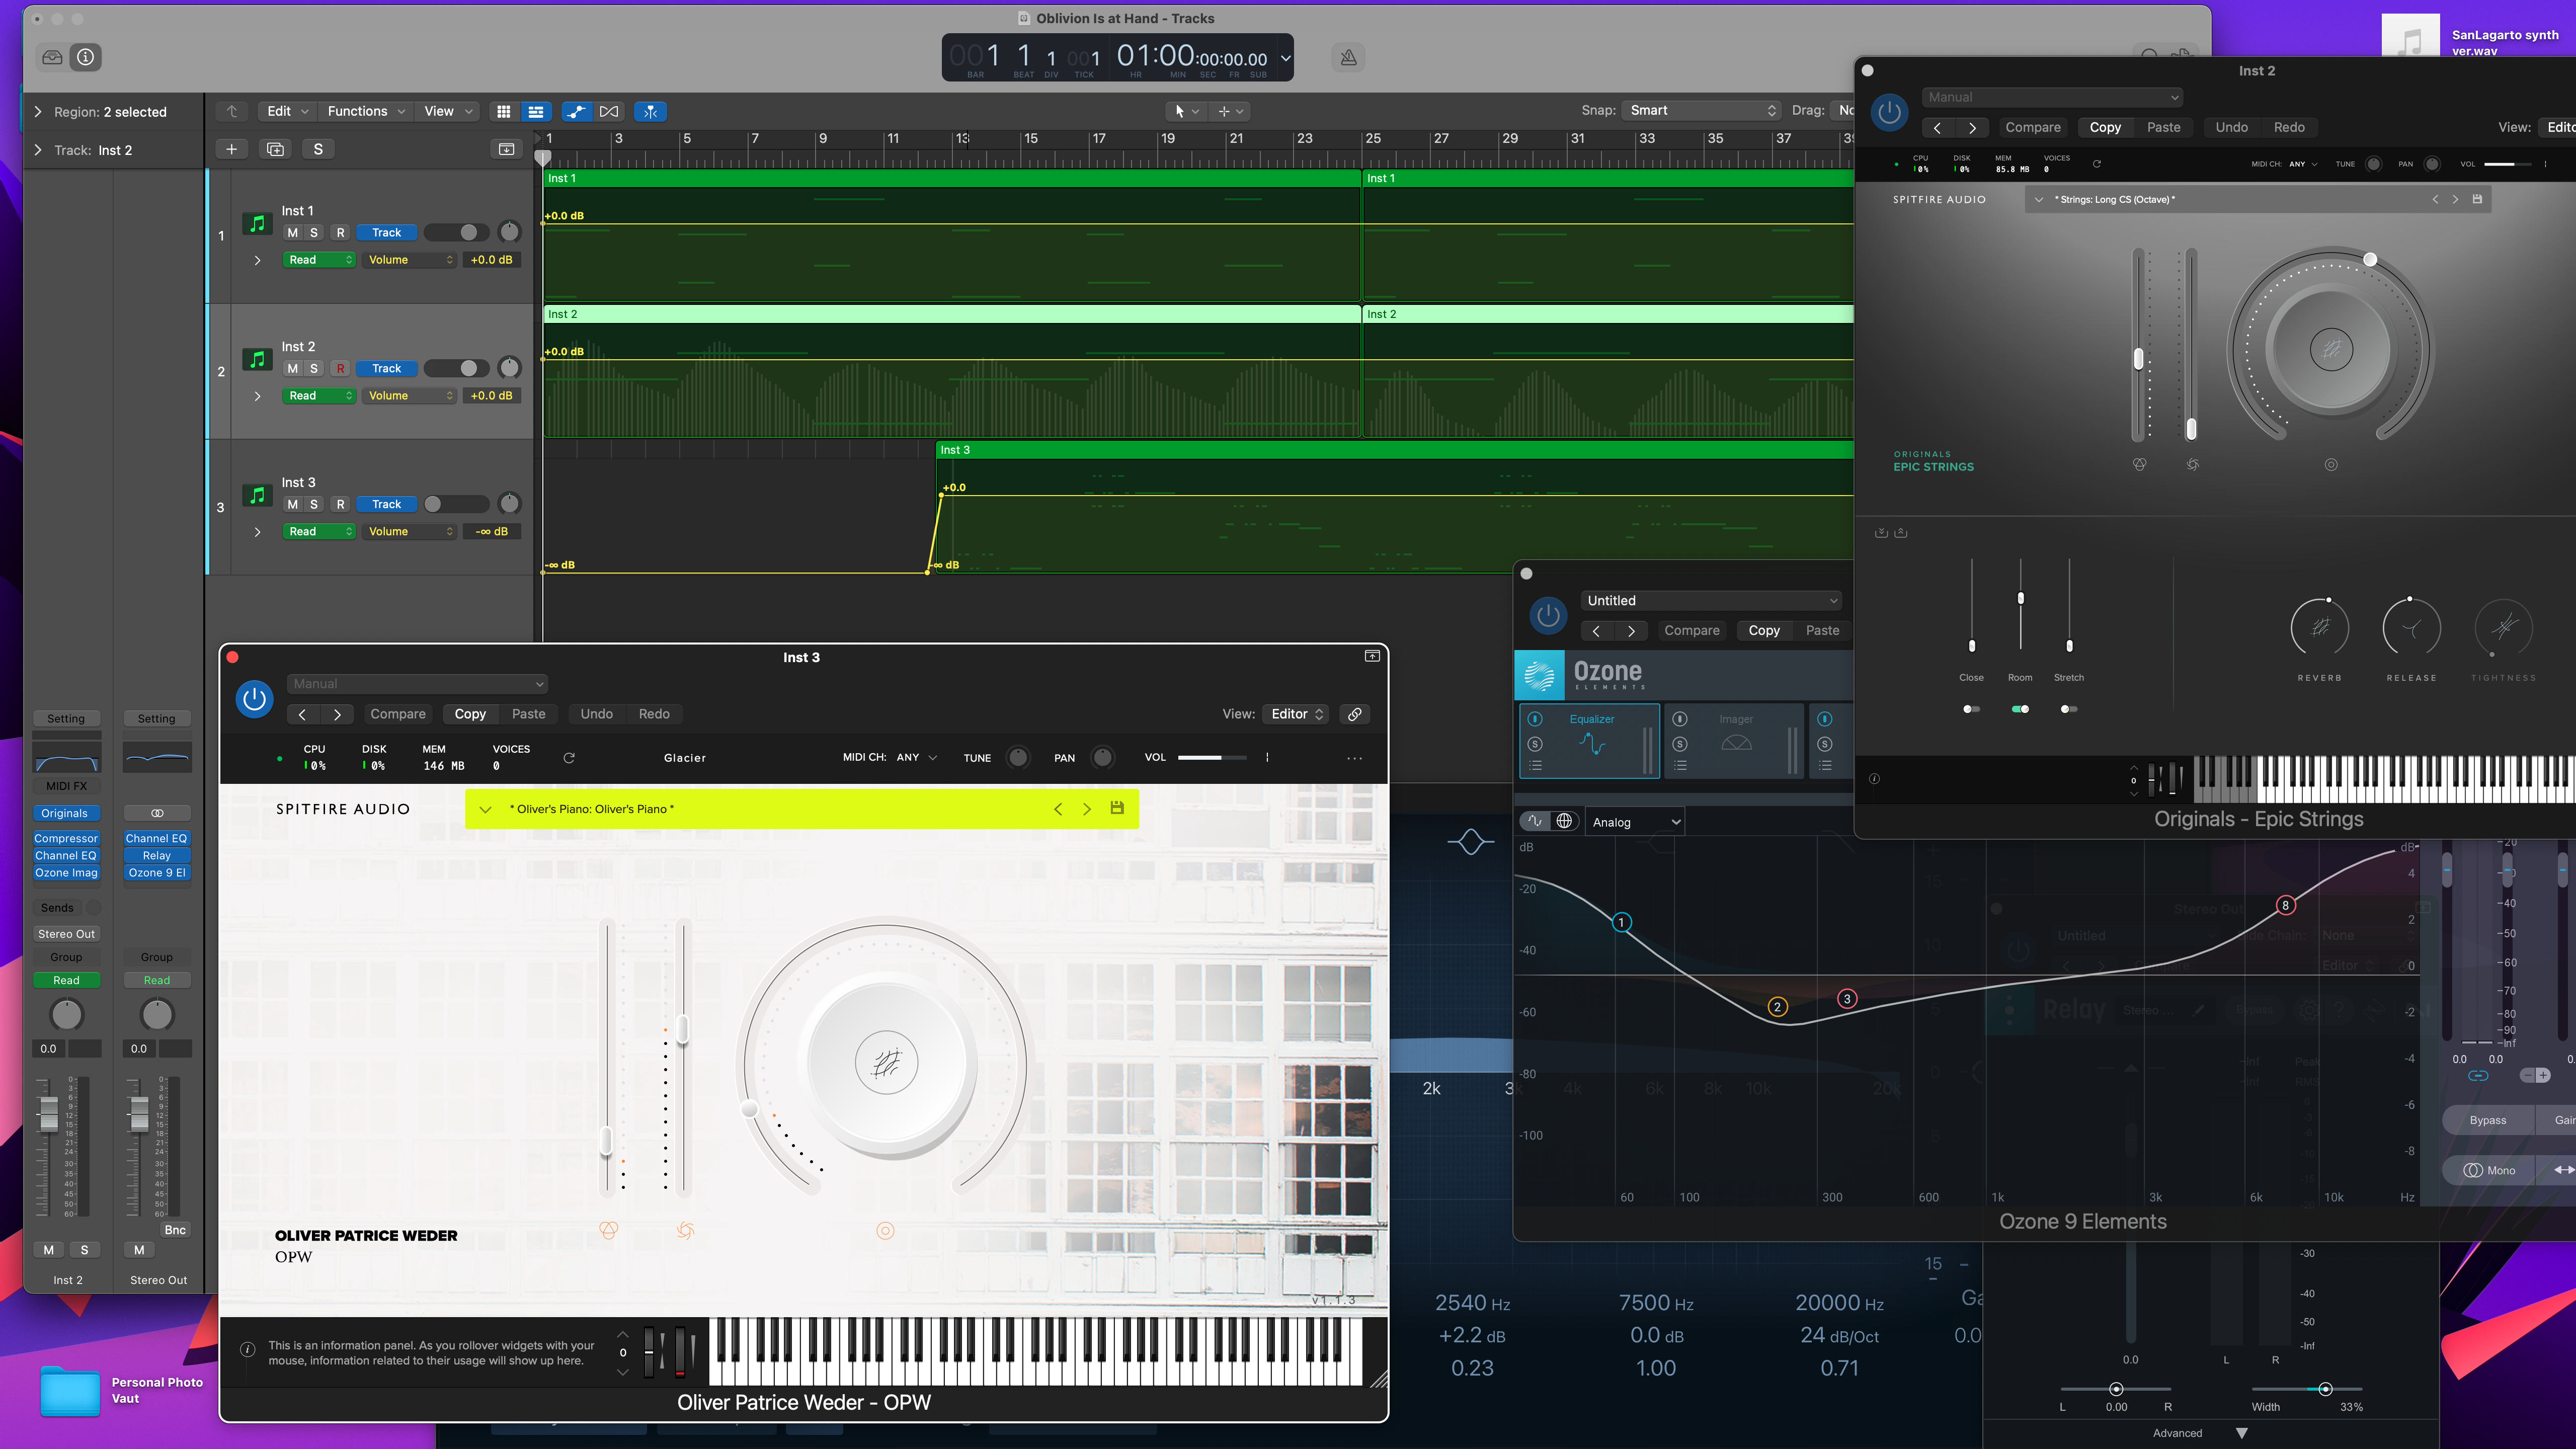This screenshot has height=1449, width=2576.
Task: Save preset in Oliver's Piano bar
Action: (x=1117, y=808)
